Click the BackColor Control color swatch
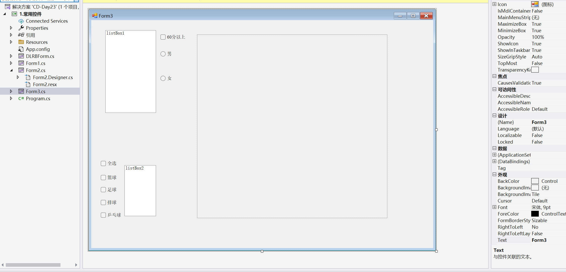This screenshot has width=566, height=272. coord(535,181)
